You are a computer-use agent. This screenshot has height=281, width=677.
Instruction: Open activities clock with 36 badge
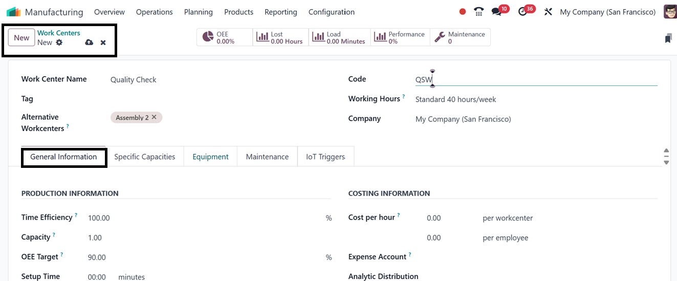coord(522,12)
